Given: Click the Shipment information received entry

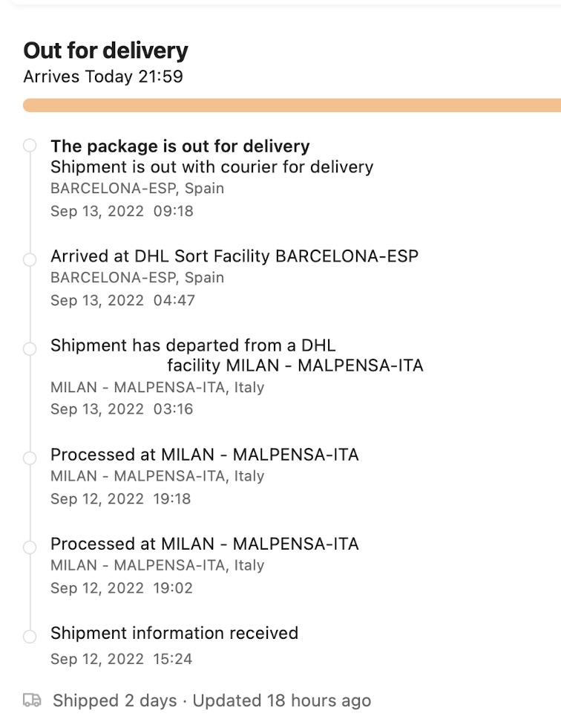Looking at the screenshot, I should (174, 633).
